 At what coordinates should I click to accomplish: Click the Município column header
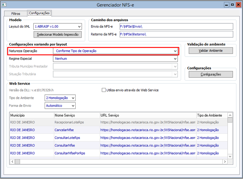32,115
